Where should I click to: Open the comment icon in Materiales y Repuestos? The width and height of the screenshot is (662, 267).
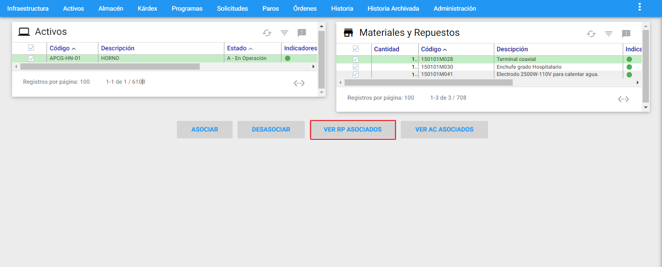[x=626, y=34]
